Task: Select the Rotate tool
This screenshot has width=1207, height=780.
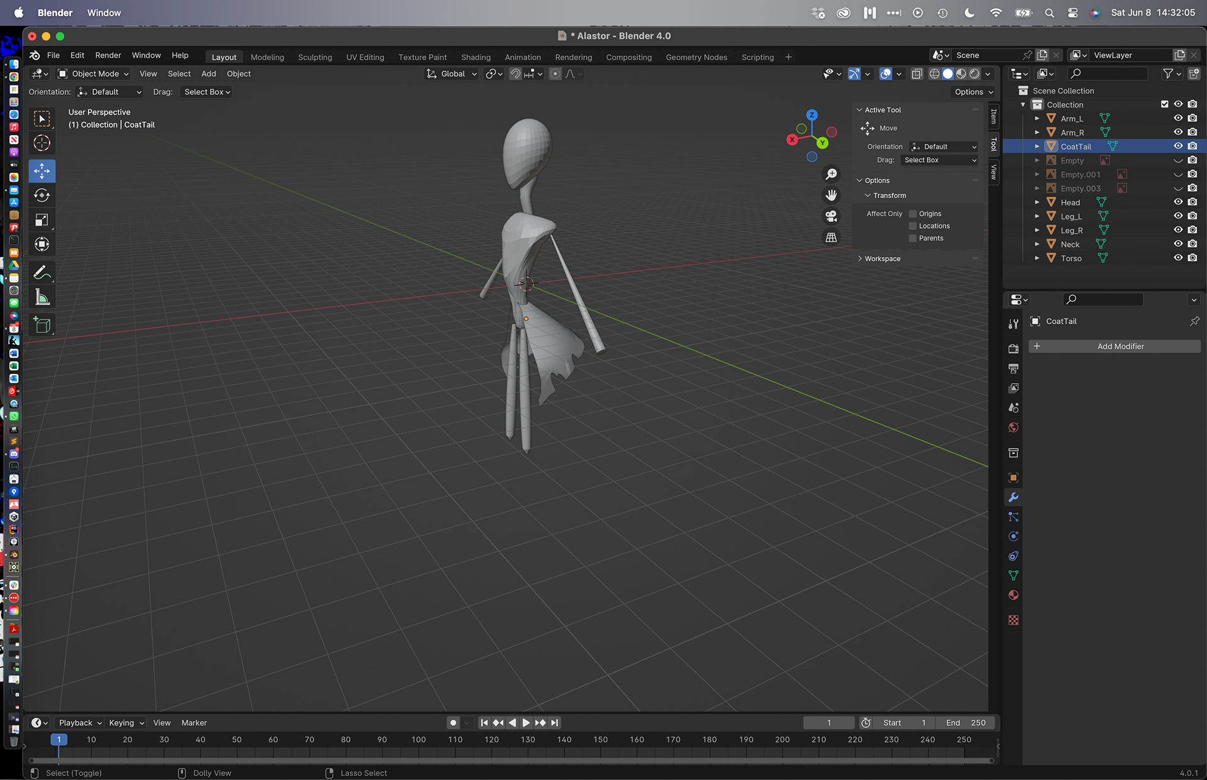Action: point(42,195)
